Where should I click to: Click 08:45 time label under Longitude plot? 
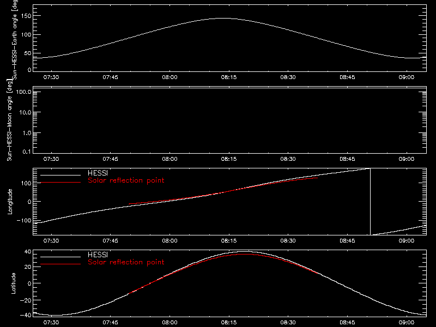(x=347, y=241)
